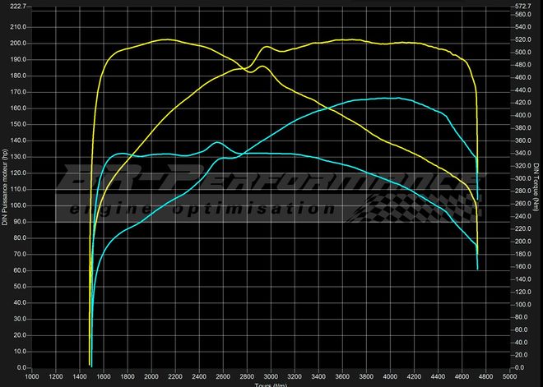Select the 100.0 label on the hp axis

coord(18,205)
